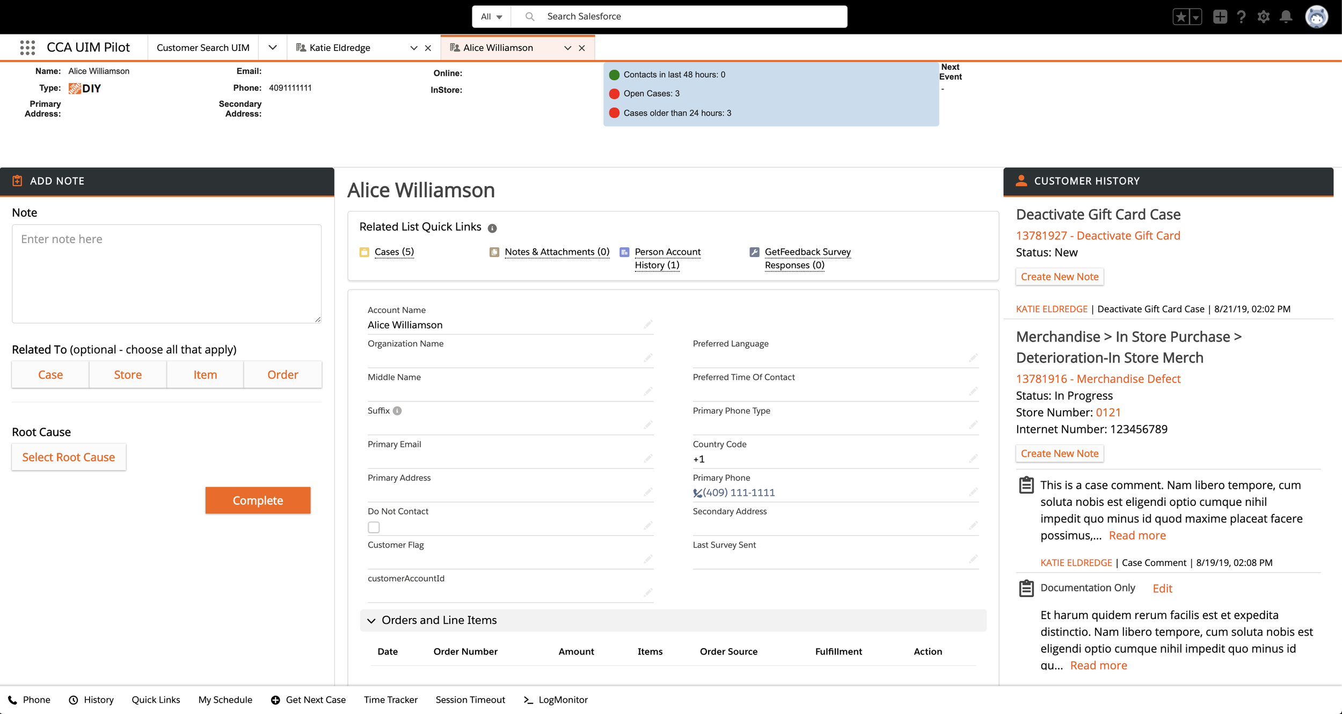Click the Help question mark icon

tap(1241, 17)
